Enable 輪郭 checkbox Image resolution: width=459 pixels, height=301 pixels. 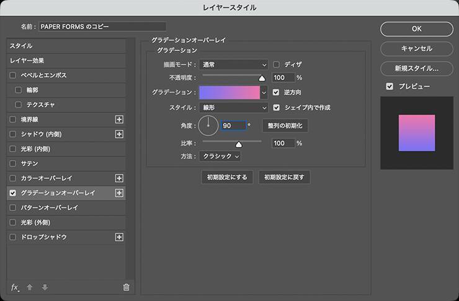click(18, 90)
